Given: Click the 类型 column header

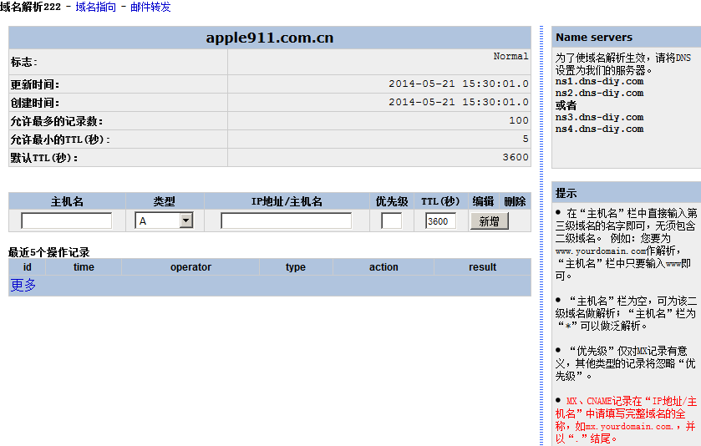Looking at the screenshot, I should (164, 201).
